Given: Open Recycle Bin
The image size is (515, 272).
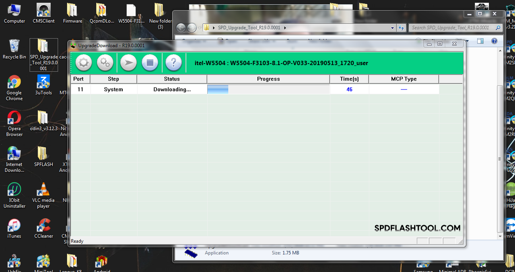Looking at the screenshot, I should click(14, 49).
